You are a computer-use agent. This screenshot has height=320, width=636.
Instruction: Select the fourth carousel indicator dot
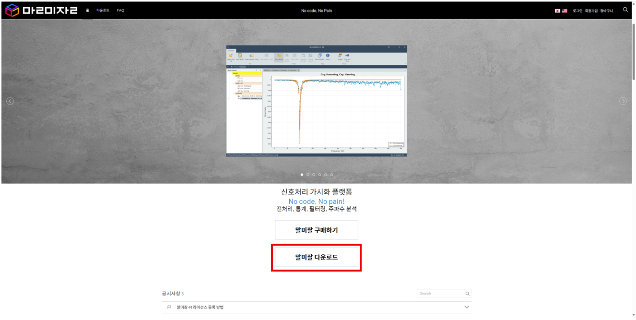[x=319, y=175]
